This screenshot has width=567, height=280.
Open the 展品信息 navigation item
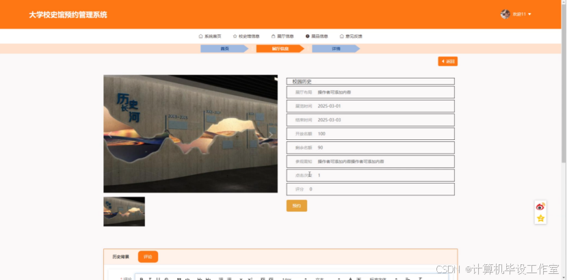(317, 36)
